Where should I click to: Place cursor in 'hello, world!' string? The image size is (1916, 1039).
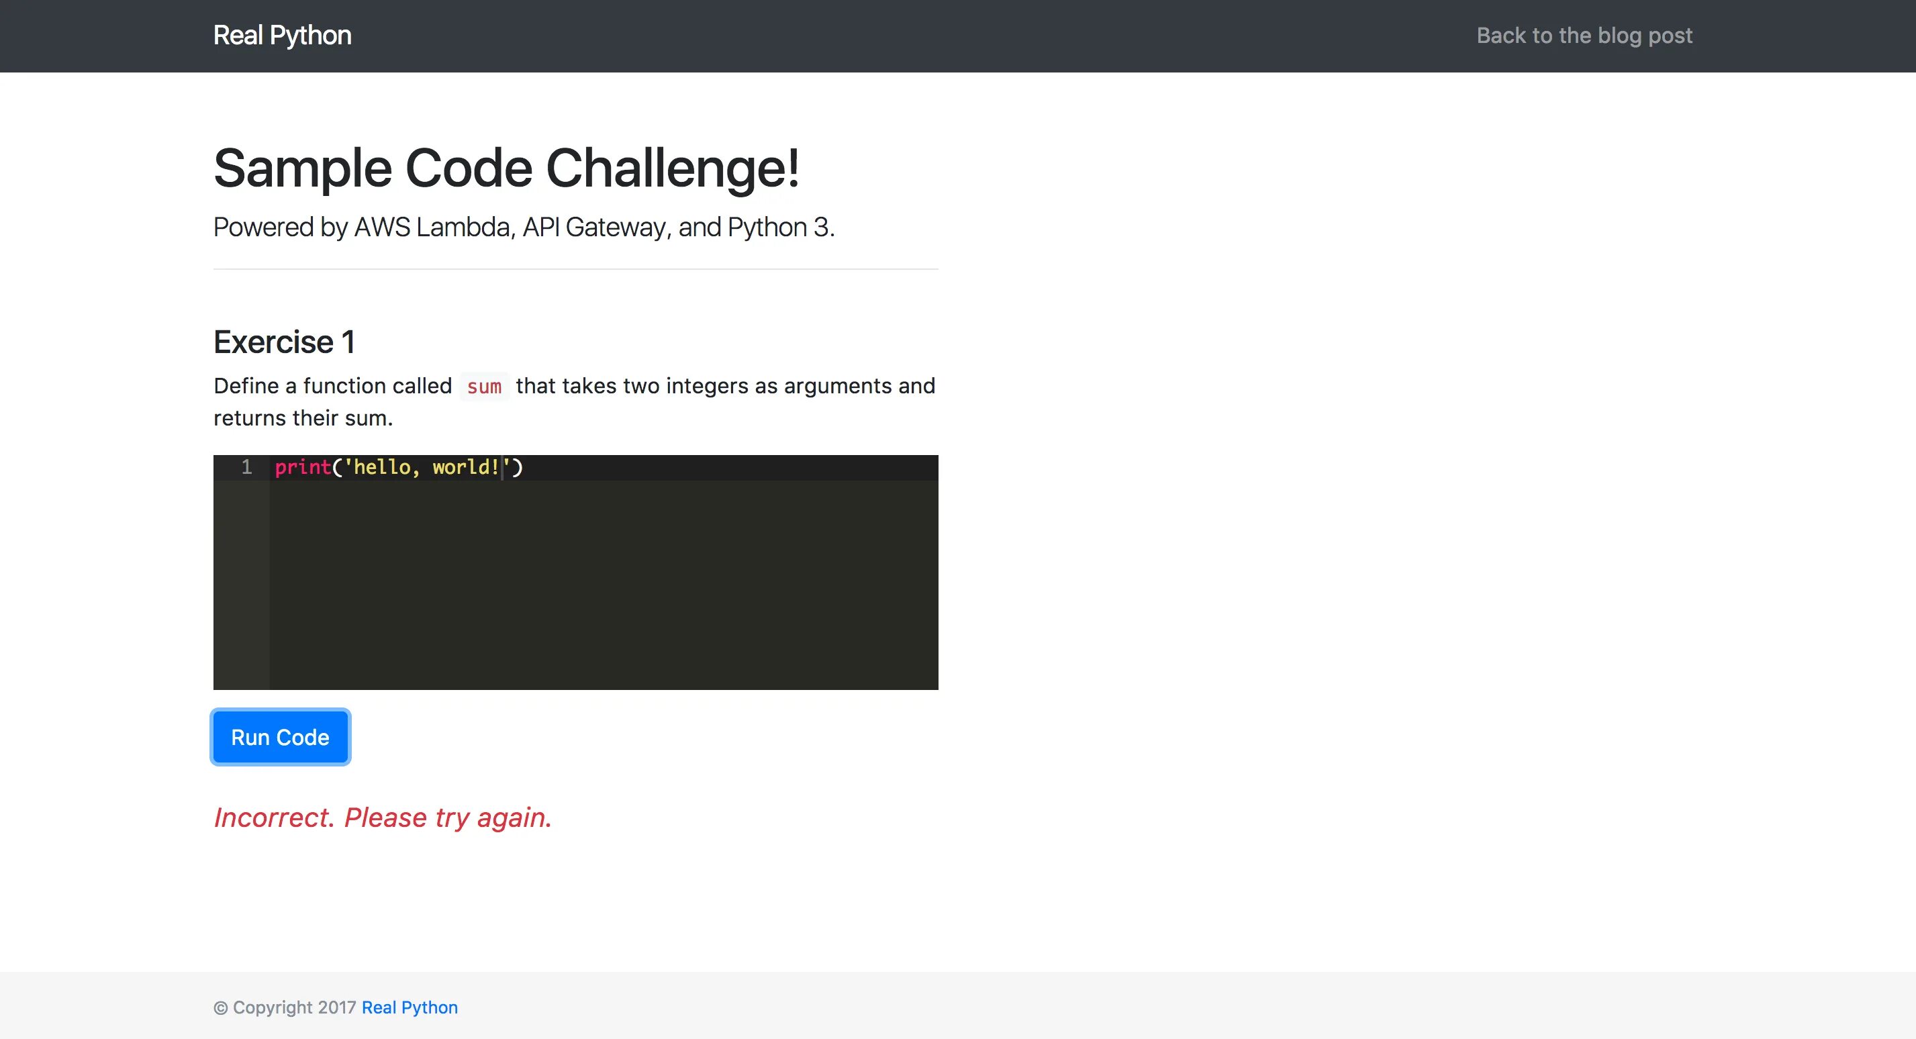[x=416, y=467]
